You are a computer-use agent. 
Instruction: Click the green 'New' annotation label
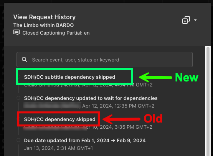[x=187, y=77]
